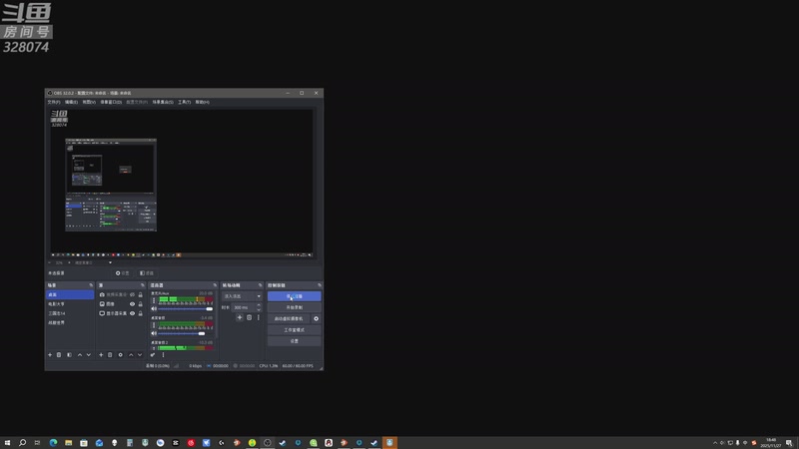This screenshot has height=449, width=799.
Task: Start the virtual camera
Action: point(289,318)
